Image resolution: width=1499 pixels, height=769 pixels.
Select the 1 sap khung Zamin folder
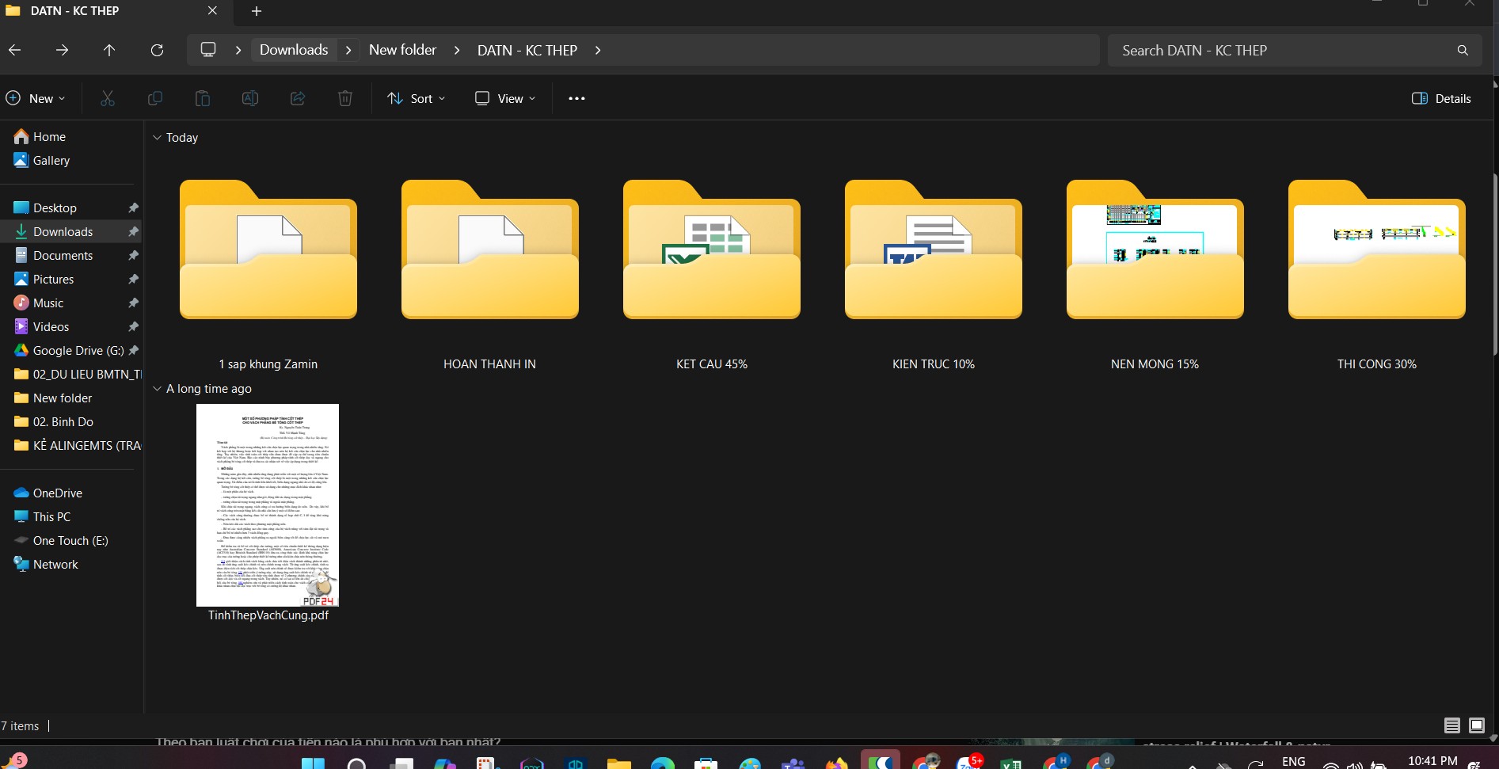point(268,274)
